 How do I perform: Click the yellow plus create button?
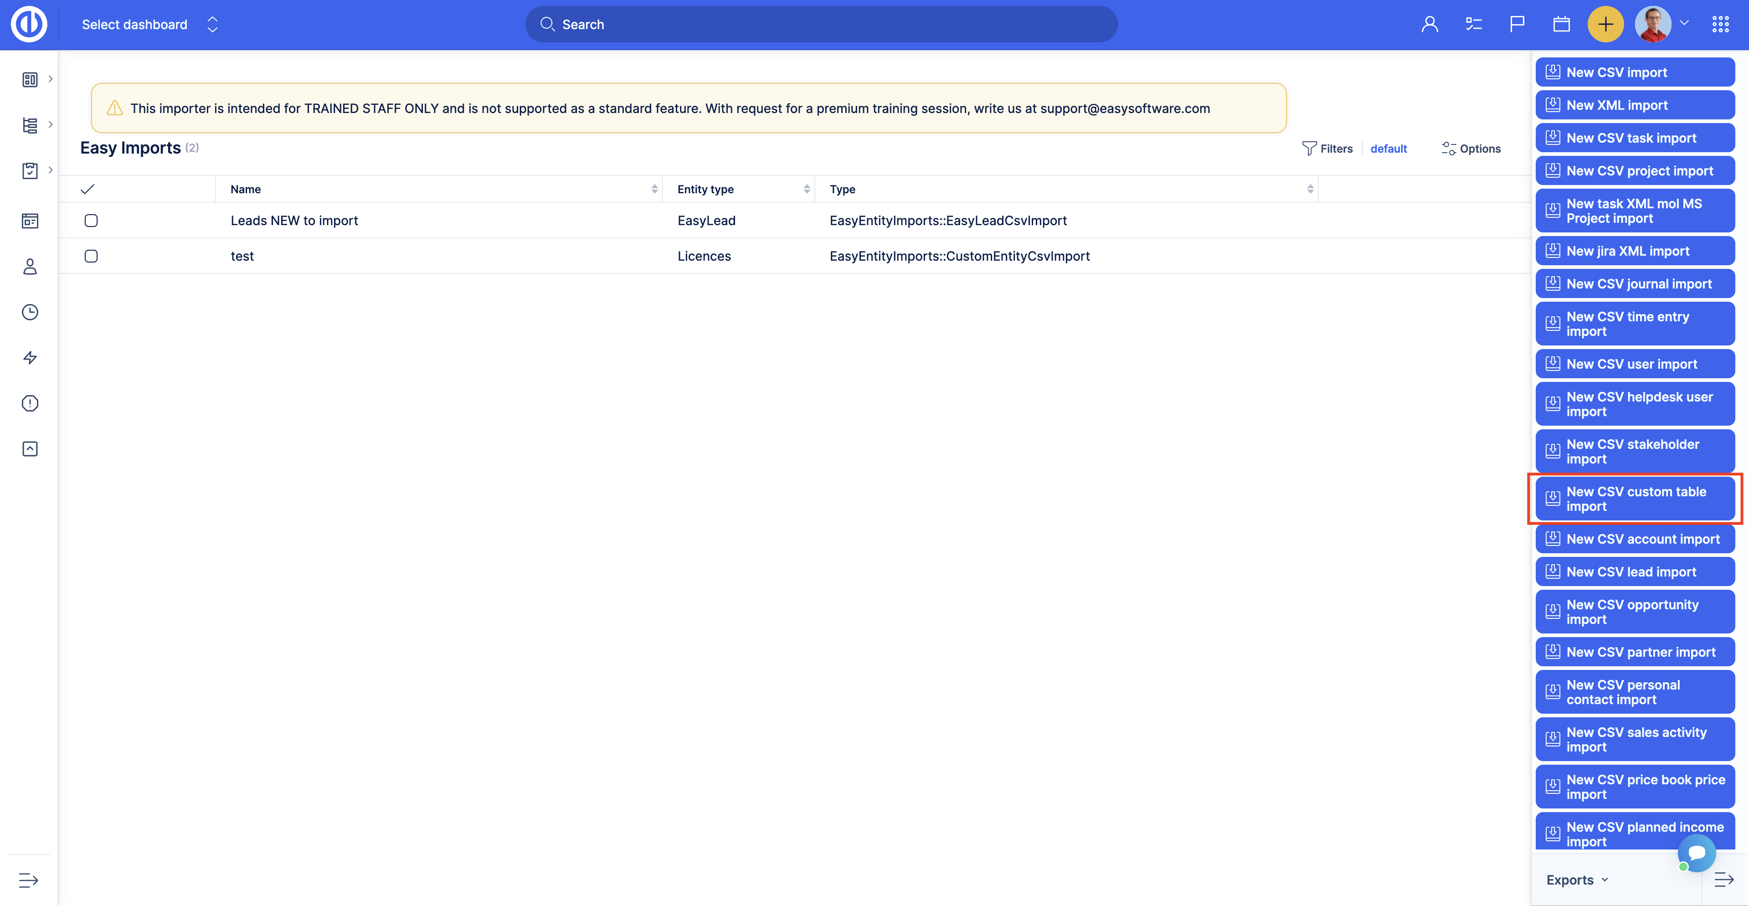coord(1605,25)
